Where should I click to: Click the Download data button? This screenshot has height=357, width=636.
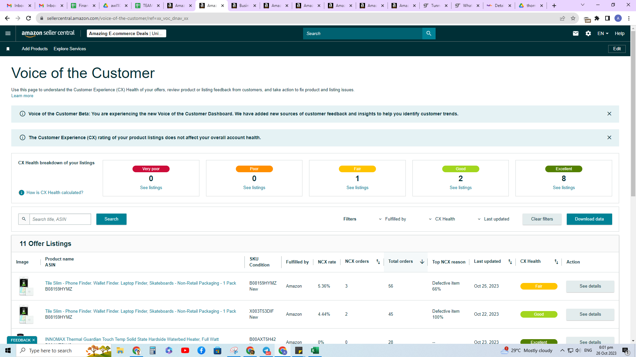589,219
